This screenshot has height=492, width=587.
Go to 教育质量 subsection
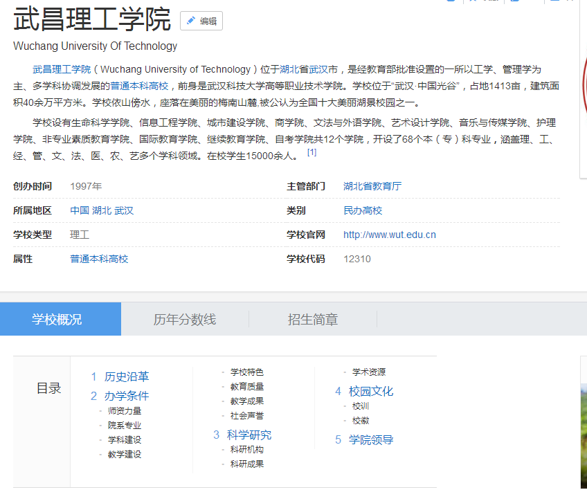click(247, 387)
